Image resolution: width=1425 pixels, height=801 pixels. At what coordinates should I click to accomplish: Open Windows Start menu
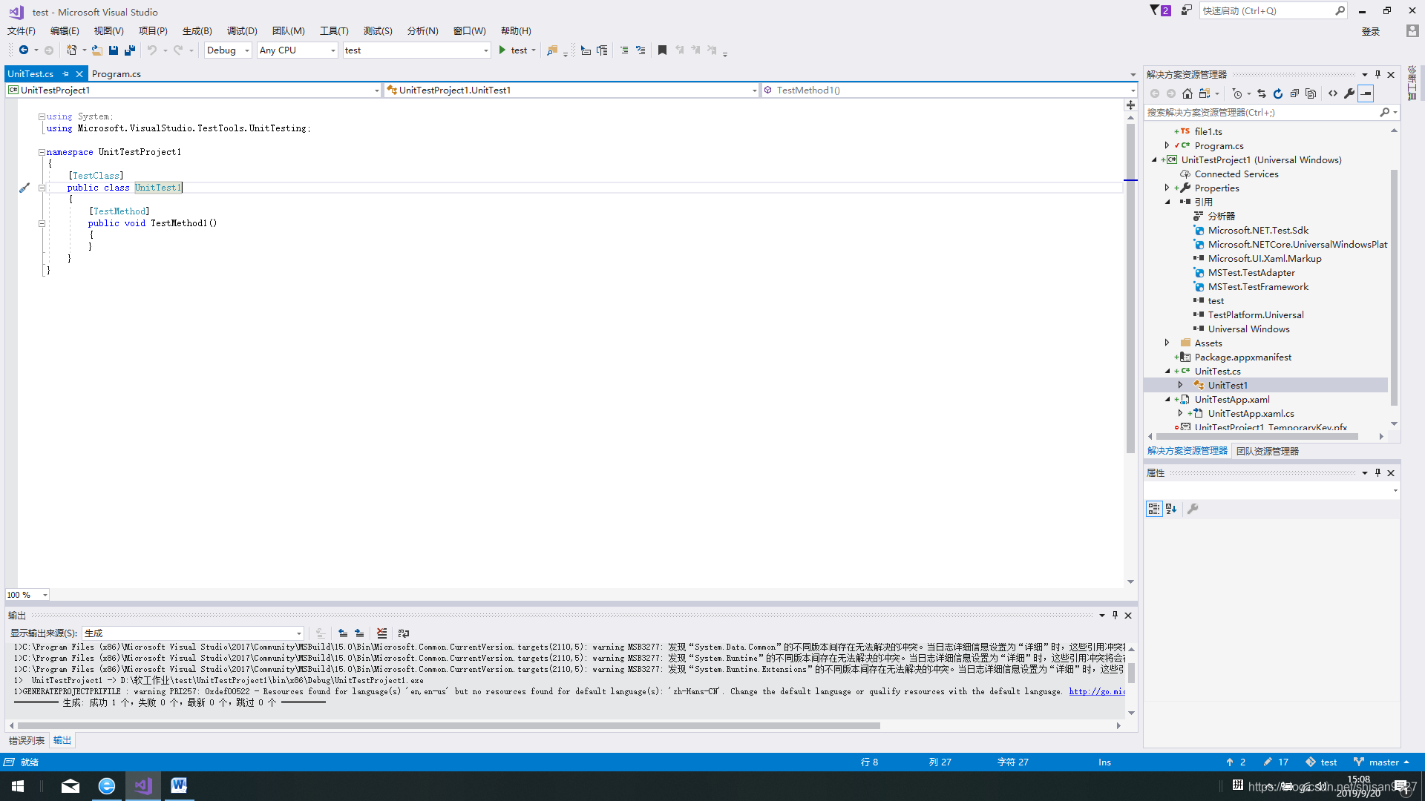[x=18, y=786]
